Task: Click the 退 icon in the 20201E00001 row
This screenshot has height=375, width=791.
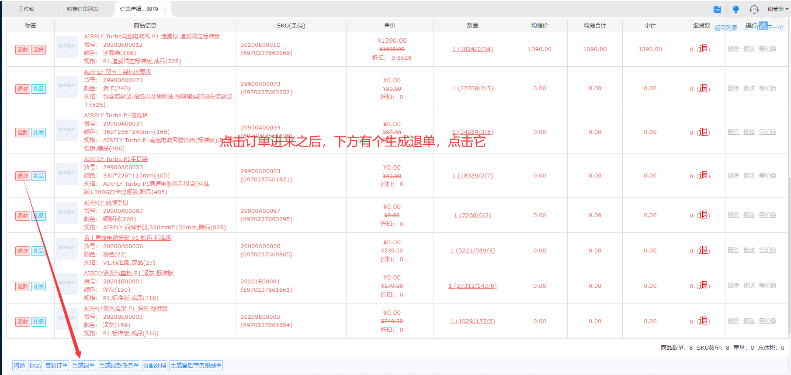Action: 703,286
